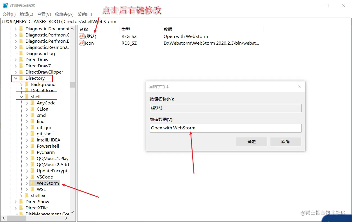Open the 查看(V) menu
Image resolution: width=352 pixels, height=222 pixels.
point(44,14)
